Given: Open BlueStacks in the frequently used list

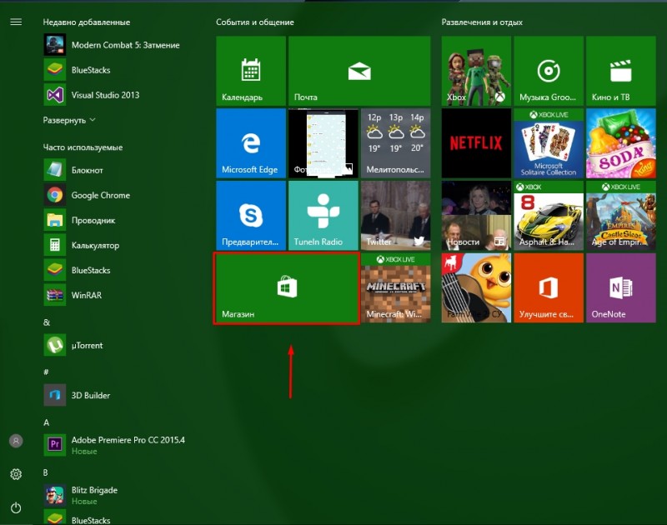Looking at the screenshot, I should (x=77, y=270).
